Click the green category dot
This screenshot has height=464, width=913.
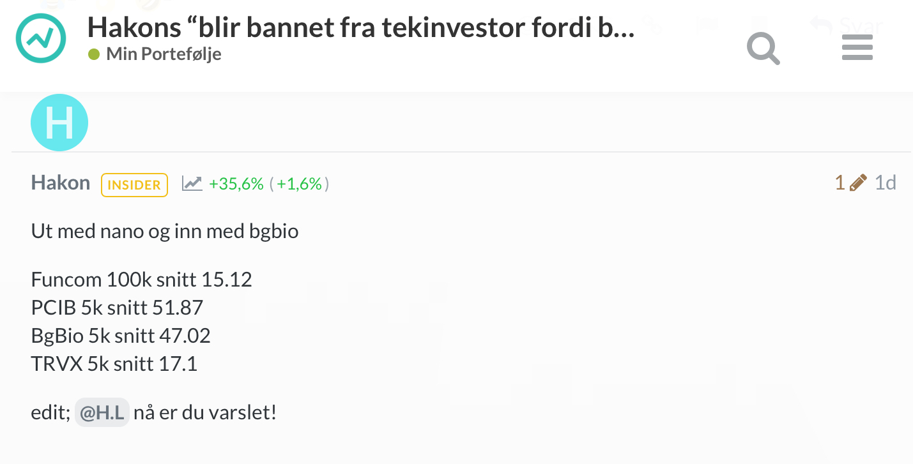point(94,54)
